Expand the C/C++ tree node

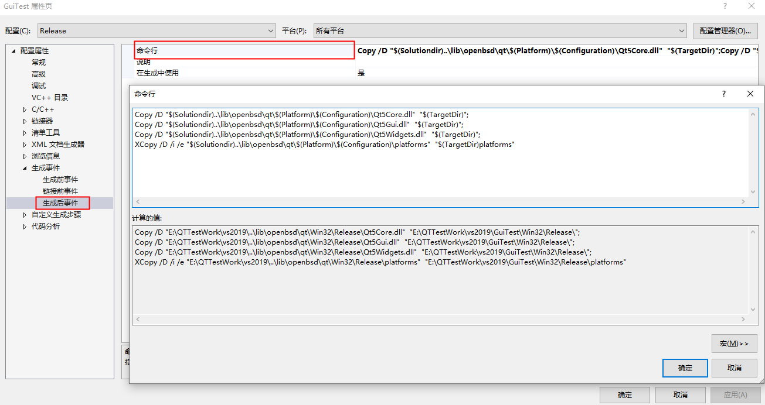point(25,109)
